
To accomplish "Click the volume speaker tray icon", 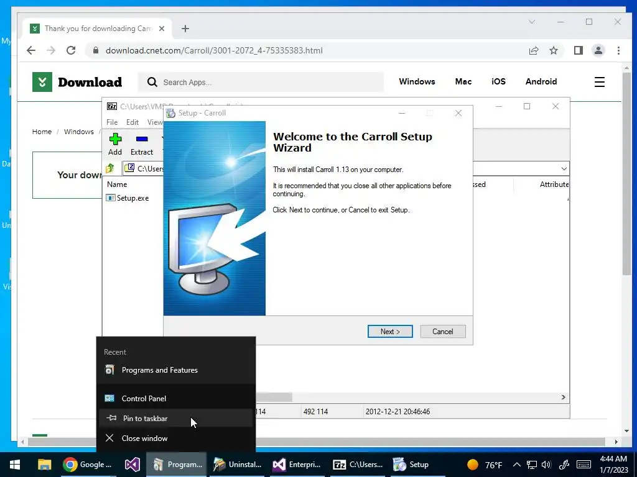I will click(x=546, y=465).
